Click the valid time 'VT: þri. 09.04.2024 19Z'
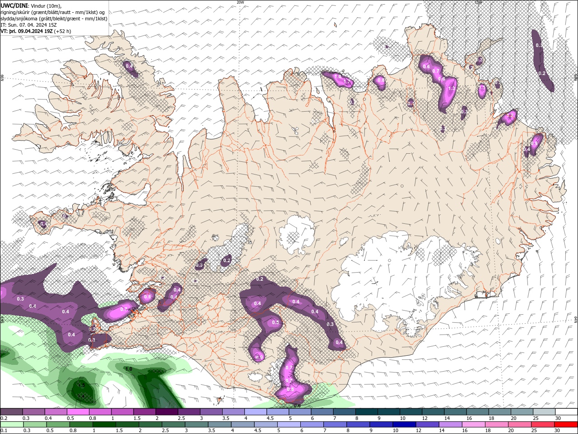578x434 pixels. (27, 31)
